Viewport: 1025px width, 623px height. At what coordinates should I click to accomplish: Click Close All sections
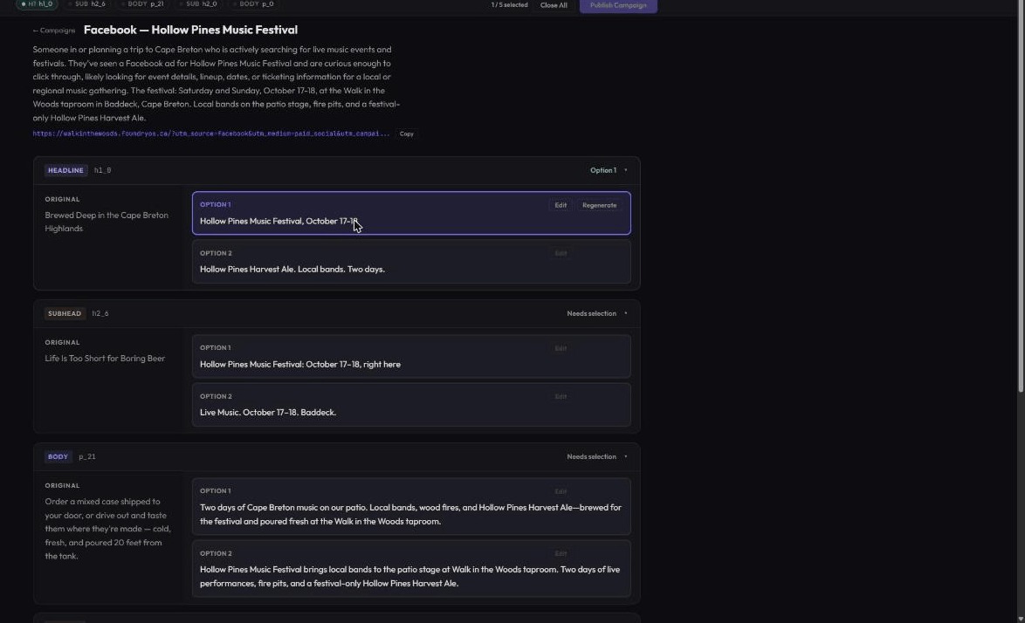(x=553, y=5)
